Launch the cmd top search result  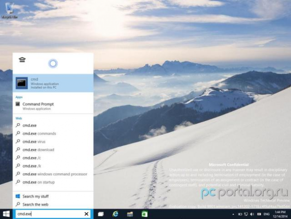(x=53, y=83)
